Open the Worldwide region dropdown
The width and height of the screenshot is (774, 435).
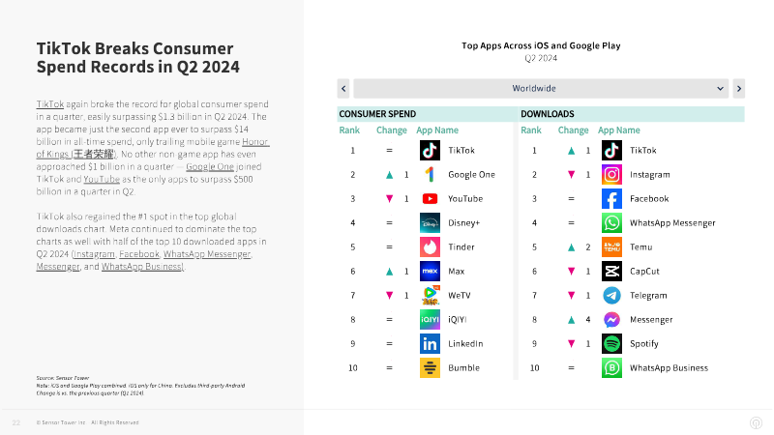click(541, 89)
